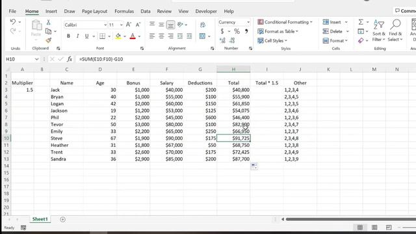Open the File tab
The image size is (416, 234).
pos(12,11)
